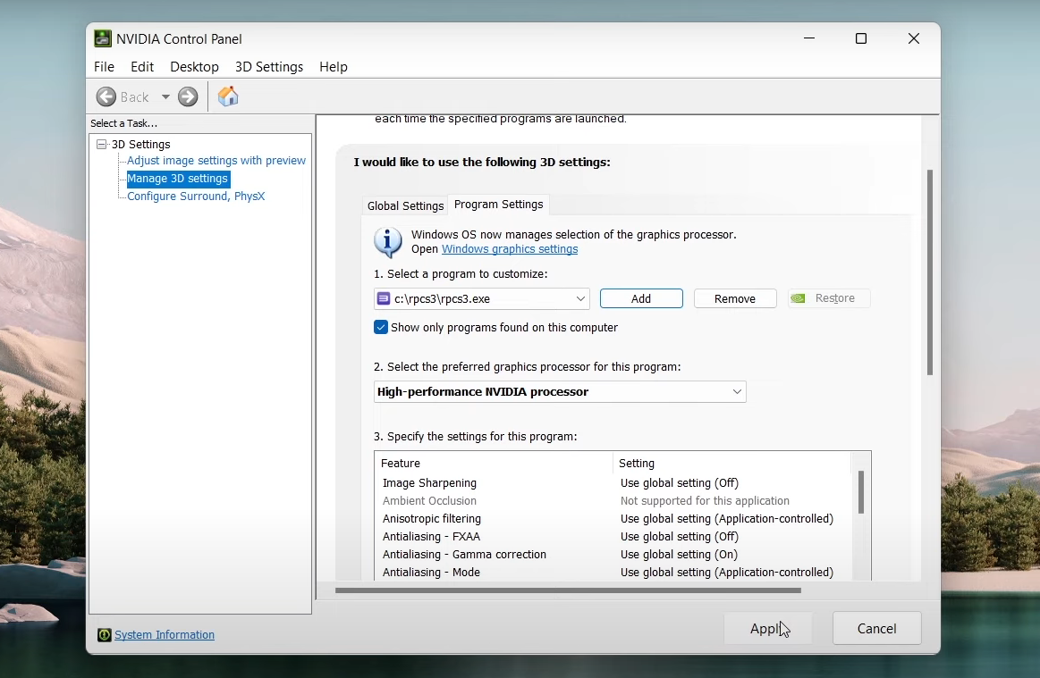Select Antialiasing - Gamma correction row
Image resolution: width=1040 pixels, height=678 pixels.
(x=613, y=555)
